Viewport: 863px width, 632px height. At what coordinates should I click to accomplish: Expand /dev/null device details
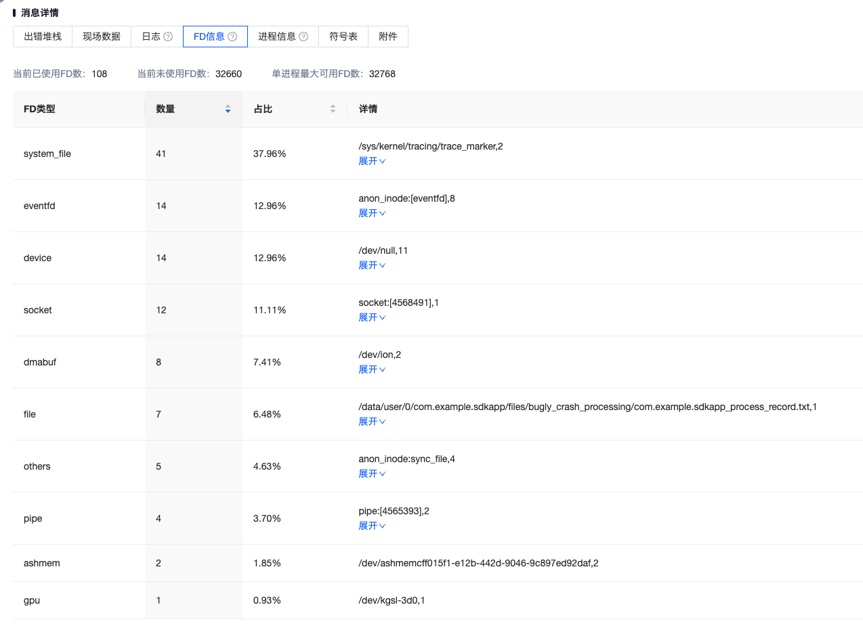371,265
